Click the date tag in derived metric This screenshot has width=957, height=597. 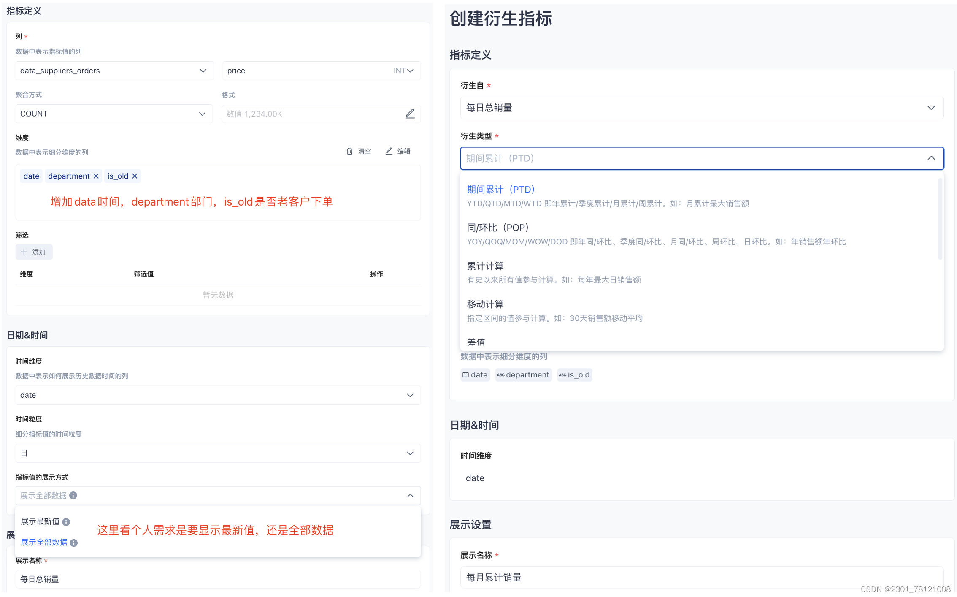475,374
